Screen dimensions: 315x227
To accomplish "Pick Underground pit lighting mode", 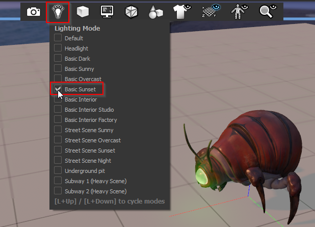I will (x=58, y=171).
